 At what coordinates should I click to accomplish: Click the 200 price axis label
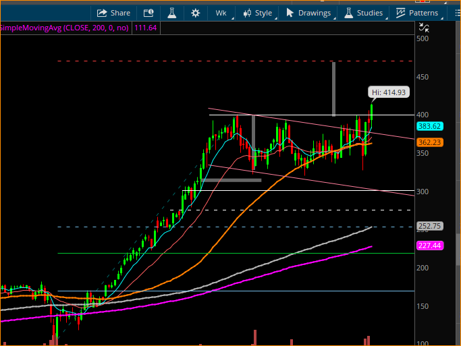(x=423, y=268)
